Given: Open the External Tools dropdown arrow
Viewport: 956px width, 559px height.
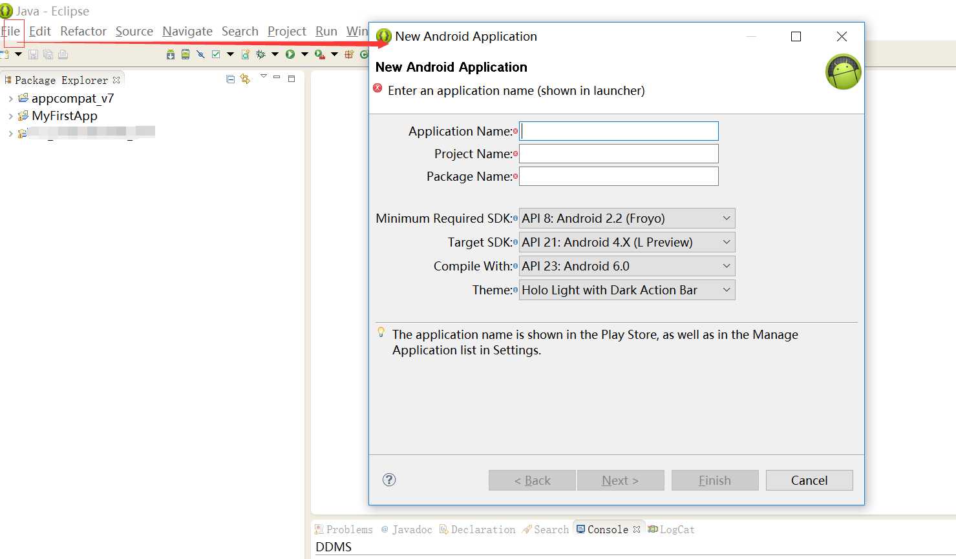Looking at the screenshot, I should (x=334, y=55).
